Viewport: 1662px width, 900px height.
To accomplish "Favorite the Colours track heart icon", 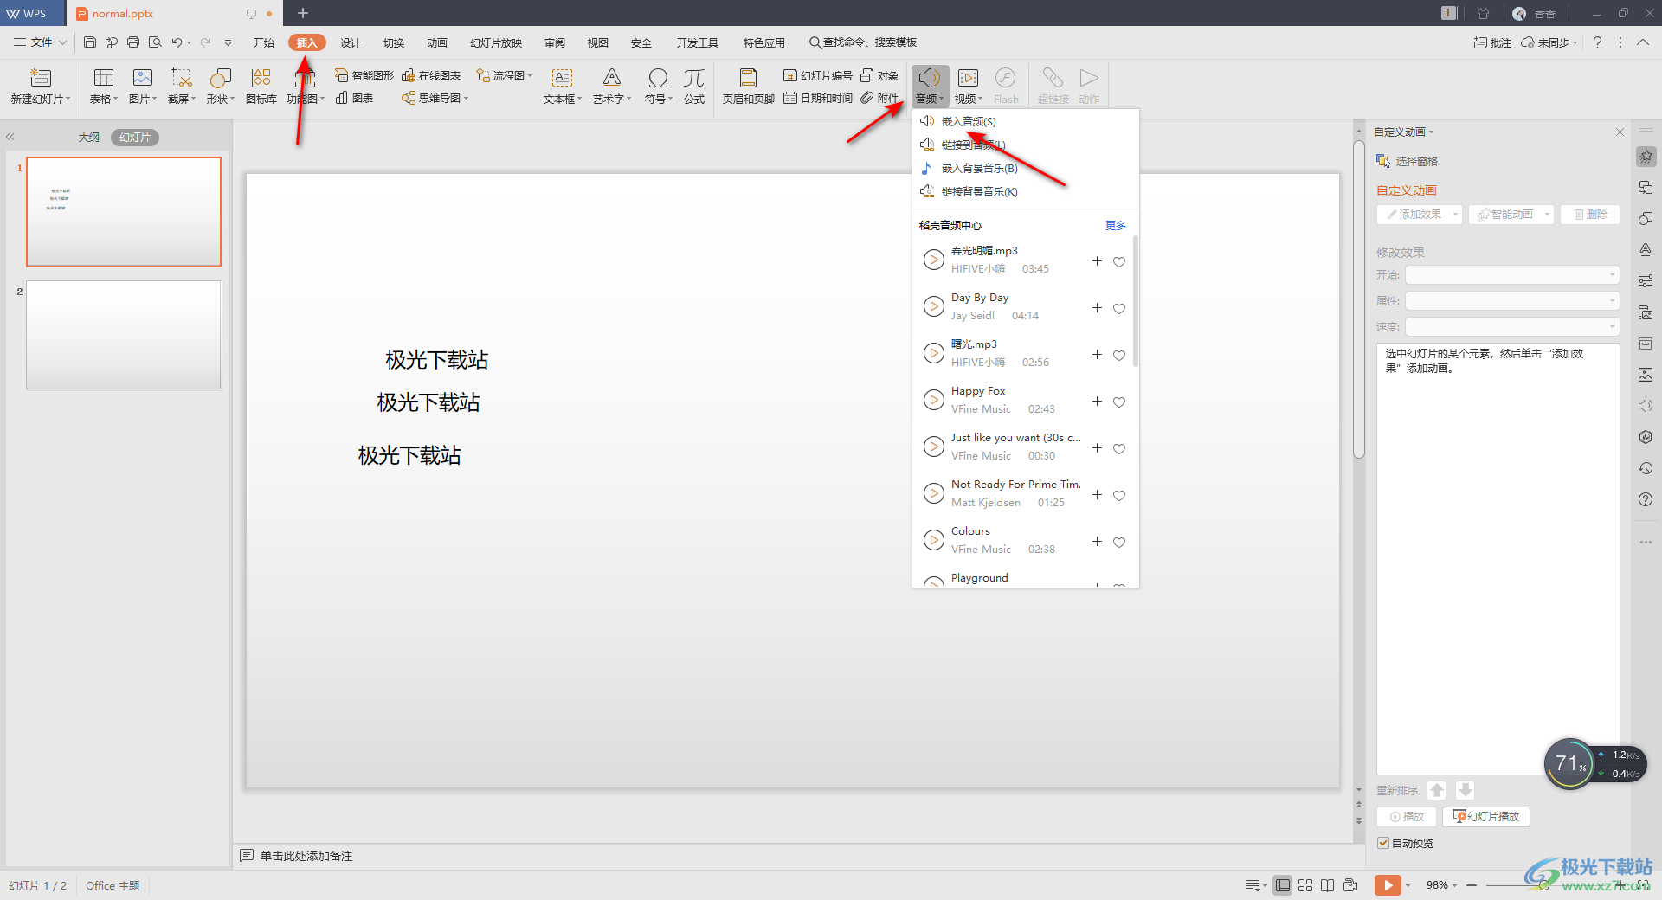I will [x=1119, y=543].
